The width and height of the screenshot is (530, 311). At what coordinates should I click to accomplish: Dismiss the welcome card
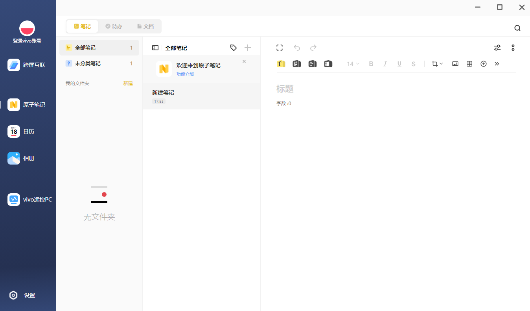coord(244,61)
